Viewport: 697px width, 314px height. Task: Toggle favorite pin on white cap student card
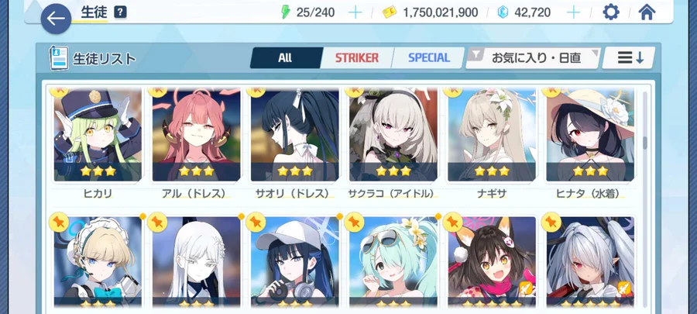click(x=256, y=222)
